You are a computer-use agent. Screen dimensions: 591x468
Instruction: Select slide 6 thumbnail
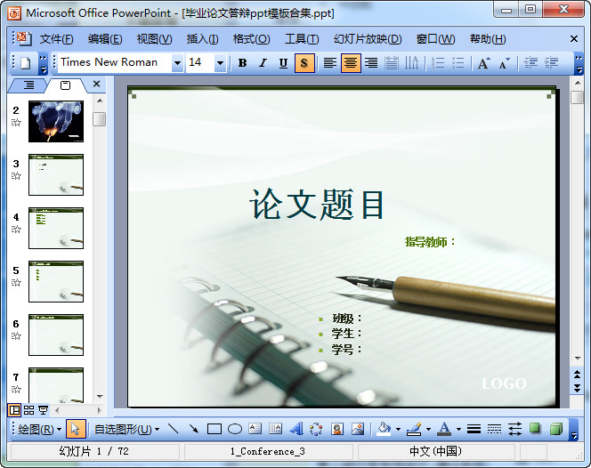pos(56,335)
